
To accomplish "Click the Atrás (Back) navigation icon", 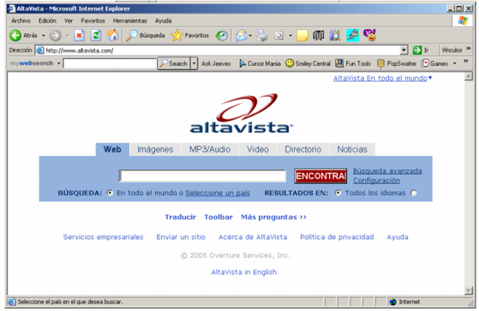I will 16,35.
